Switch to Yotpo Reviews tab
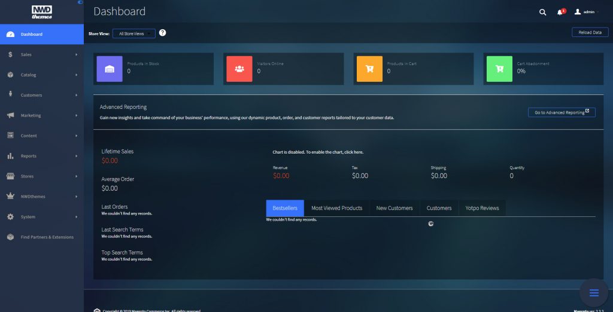Image resolution: width=613 pixels, height=312 pixels. 482,208
